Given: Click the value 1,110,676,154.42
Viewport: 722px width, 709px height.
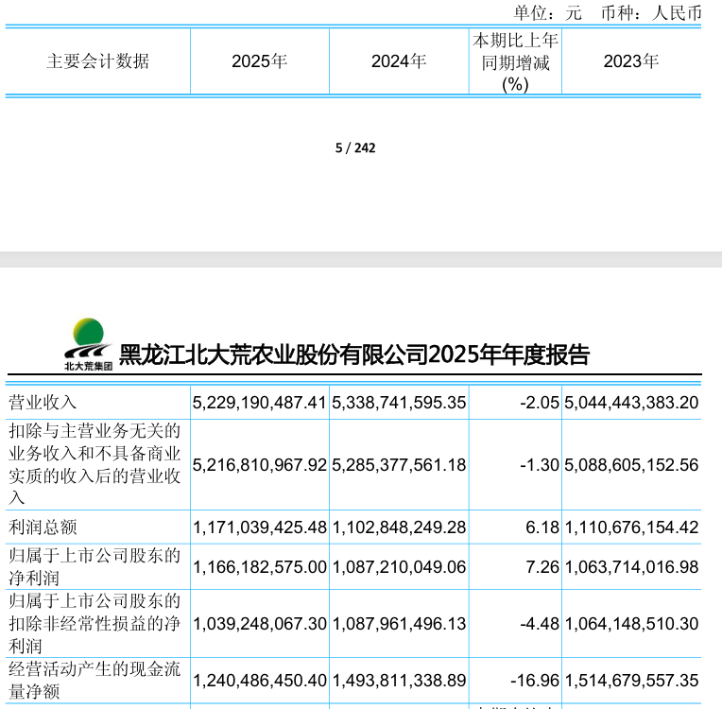Looking at the screenshot, I should point(631,527).
